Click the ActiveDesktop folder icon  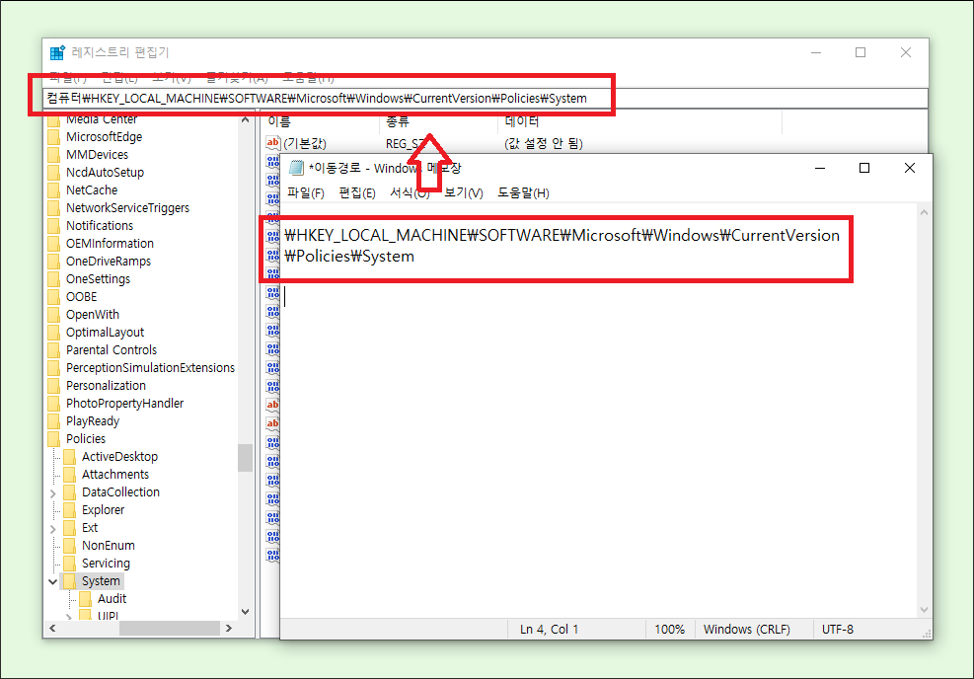pos(69,457)
